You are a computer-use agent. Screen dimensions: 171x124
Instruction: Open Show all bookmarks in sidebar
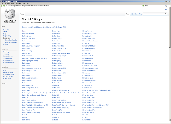[x=10, y=40]
